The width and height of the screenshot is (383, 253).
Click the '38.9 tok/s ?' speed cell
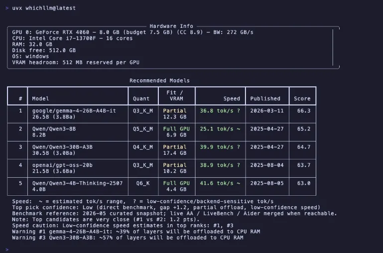(x=220, y=165)
